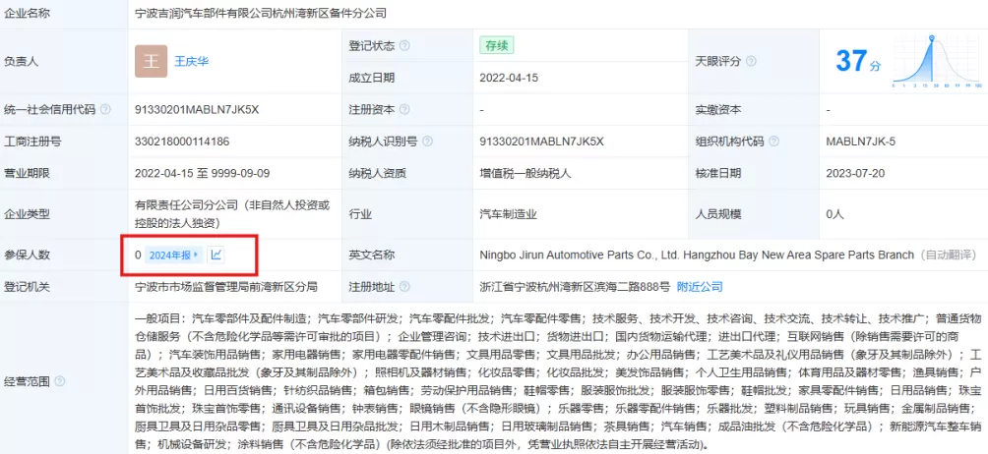Click the company name 宁波吉润汽车部件有限公司杭州湾新区备件分公司
988x454 pixels.
coord(261,13)
